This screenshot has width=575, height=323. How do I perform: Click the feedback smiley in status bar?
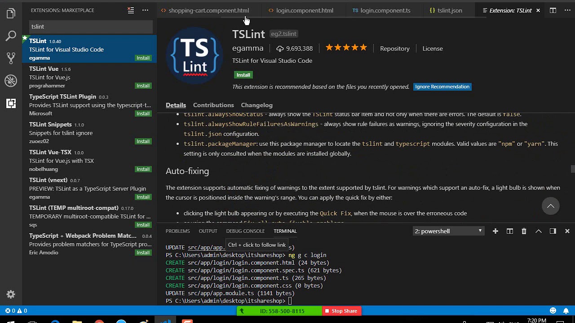[x=553, y=310]
